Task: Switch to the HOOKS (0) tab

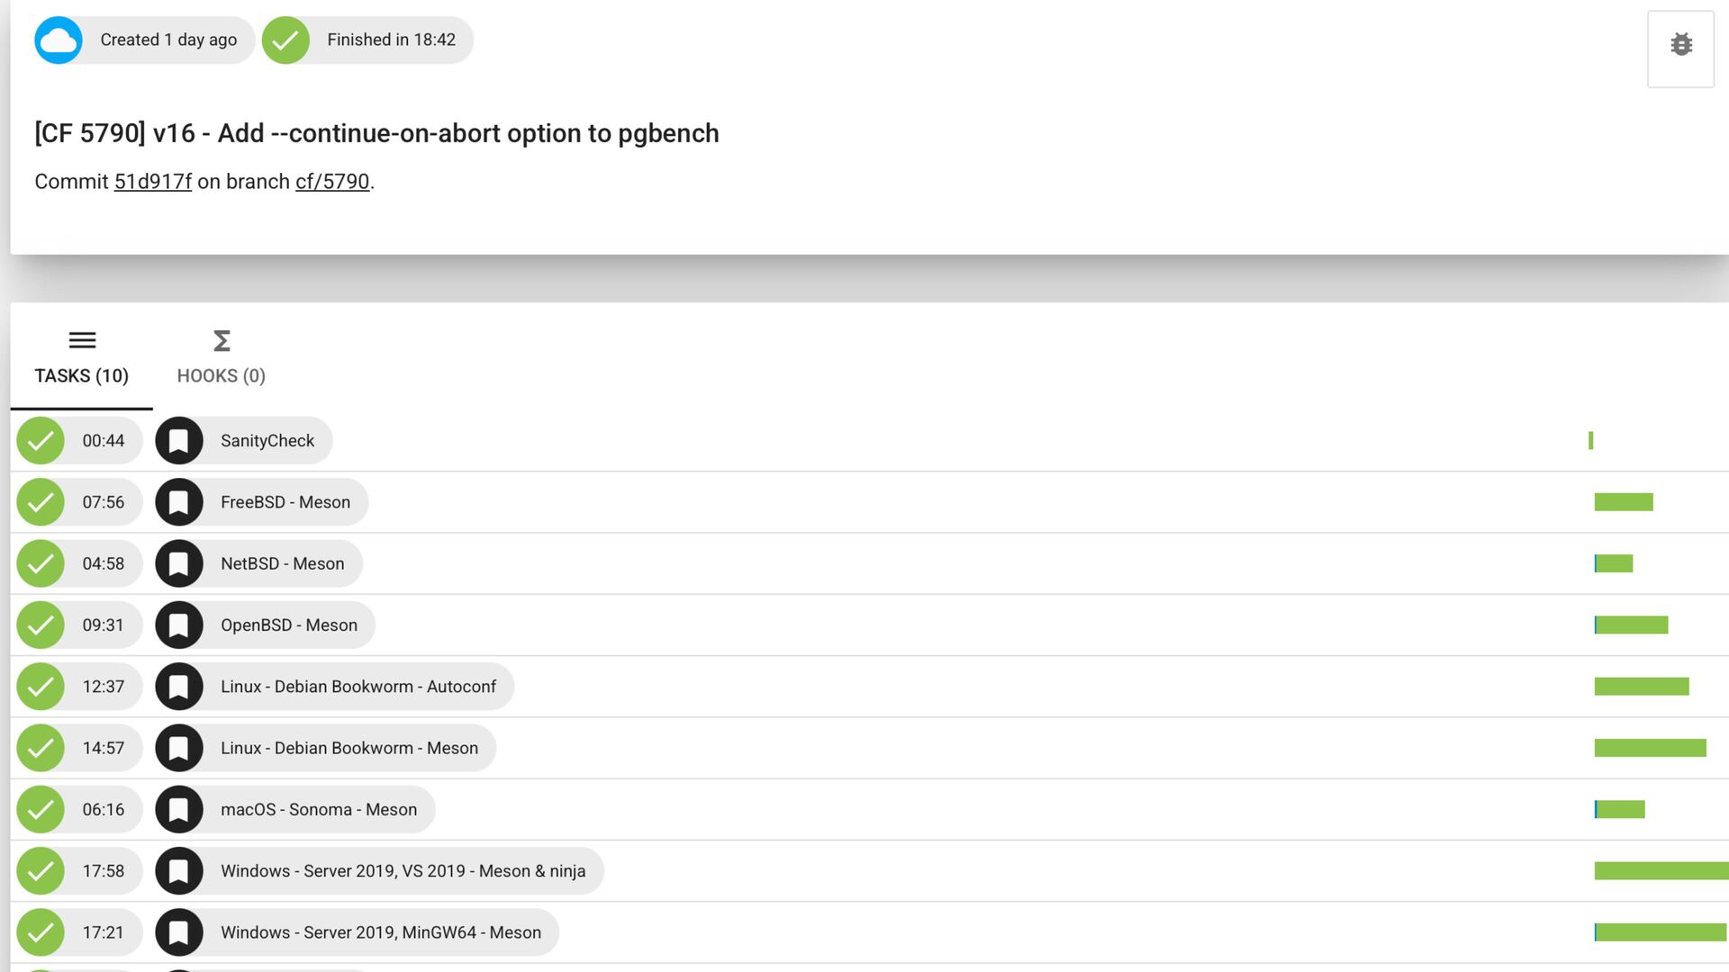Action: click(x=222, y=375)
